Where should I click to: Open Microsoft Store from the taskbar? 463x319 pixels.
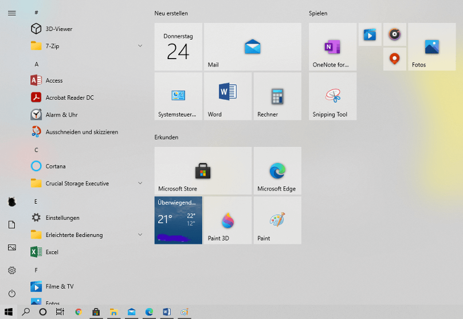[x=96, y=312]
